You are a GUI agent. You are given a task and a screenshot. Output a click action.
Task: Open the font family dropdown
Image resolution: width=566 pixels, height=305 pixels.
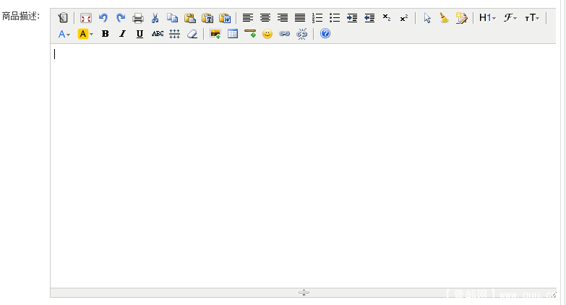[x=510, y=18]
